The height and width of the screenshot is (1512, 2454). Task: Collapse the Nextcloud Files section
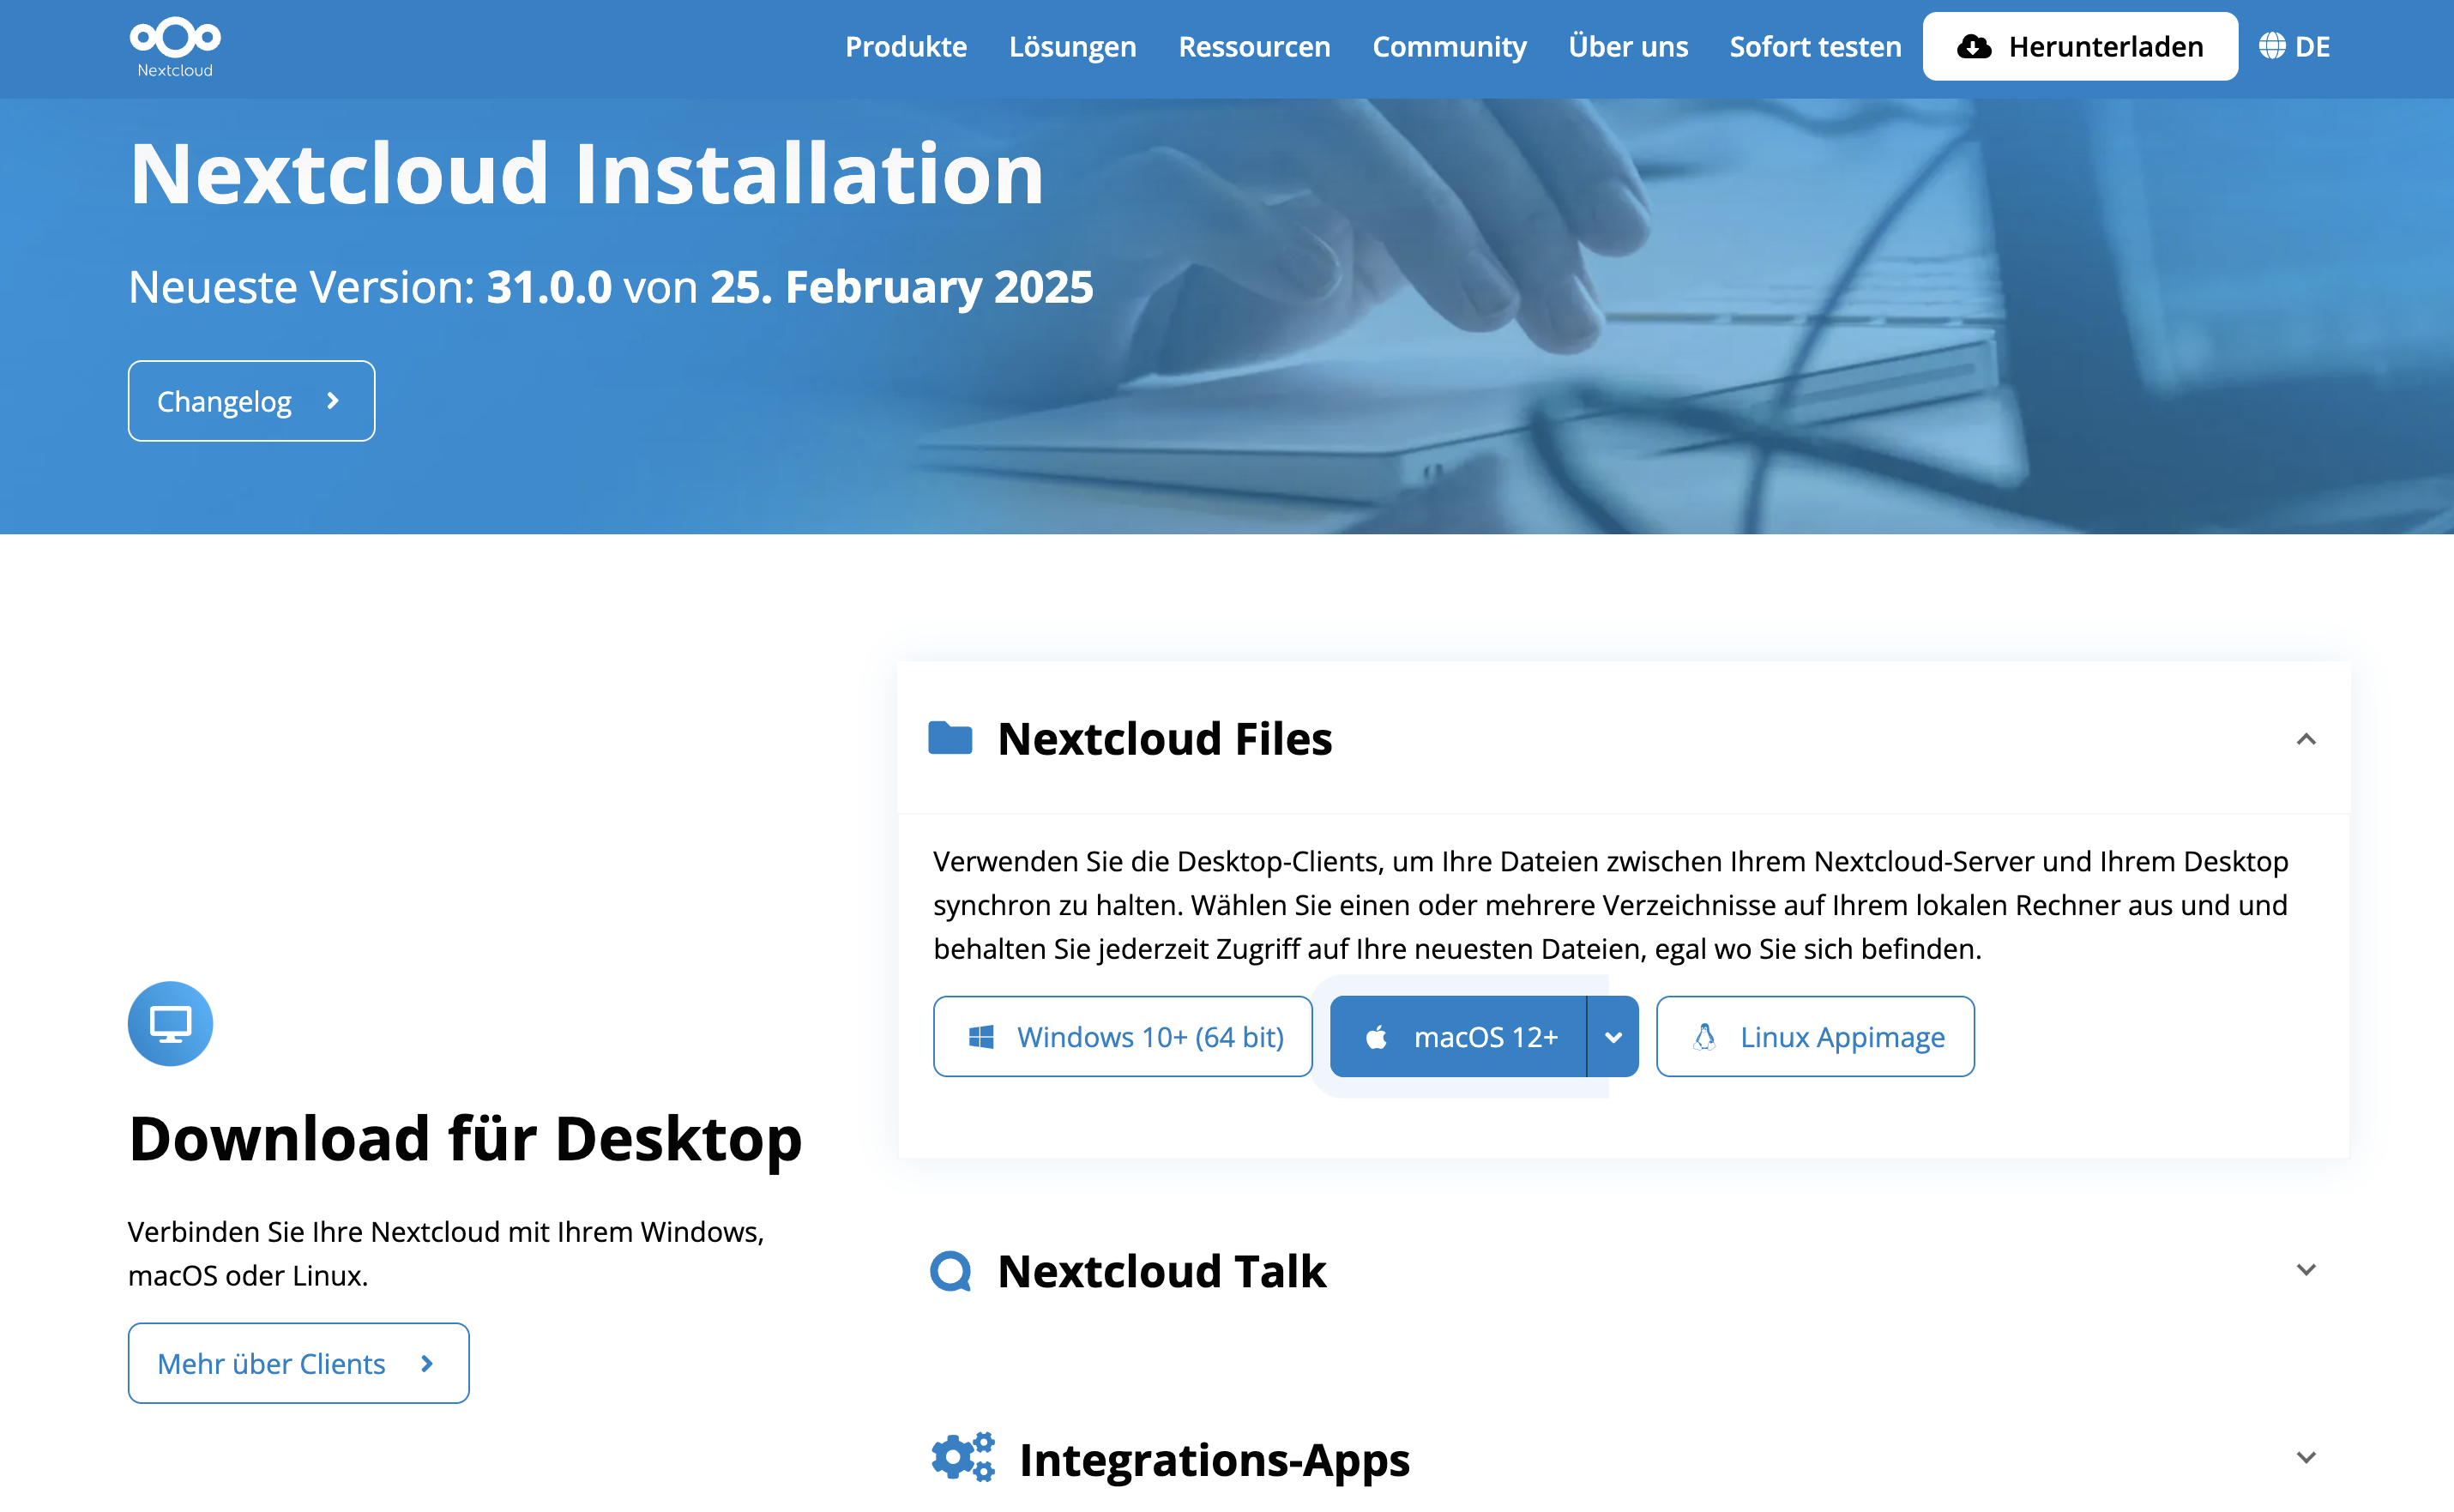(2306, 739)
